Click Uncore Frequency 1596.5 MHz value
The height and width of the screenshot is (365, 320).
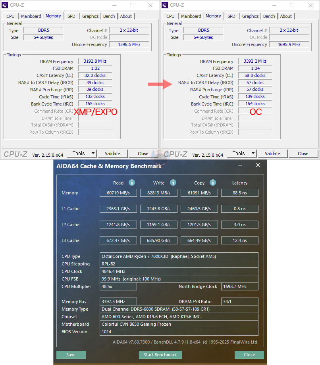pyautogui.click(x=129, y=44)
